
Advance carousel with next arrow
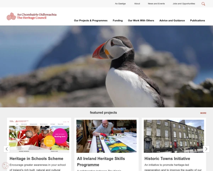(x=206, y=149)
